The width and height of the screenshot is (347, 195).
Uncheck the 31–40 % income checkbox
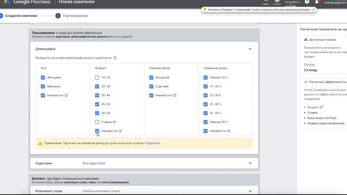[x=205, y=104]
